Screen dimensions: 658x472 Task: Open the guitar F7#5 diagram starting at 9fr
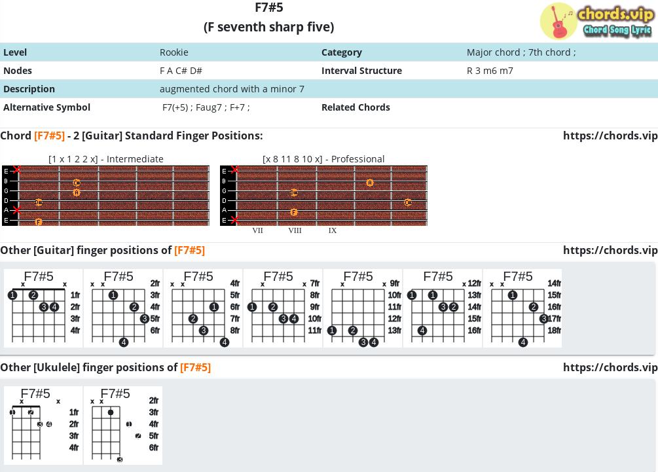(363, 308)
